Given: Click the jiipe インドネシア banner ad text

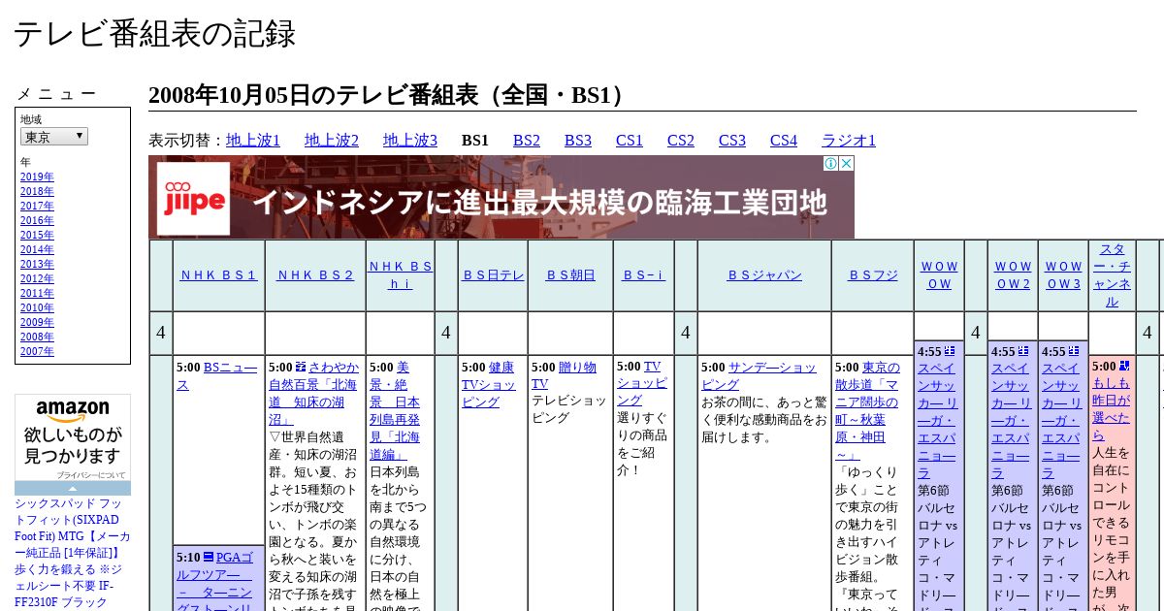Looking at the screenshot, I should [x=539, y=202].
